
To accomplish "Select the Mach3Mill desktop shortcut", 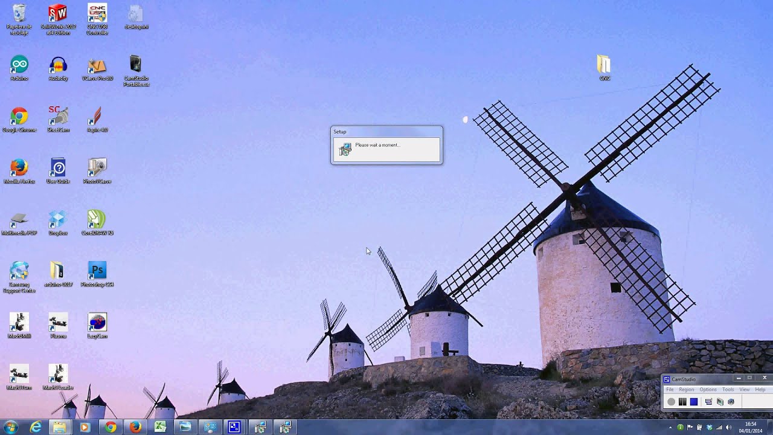I will (x=19, y=326).
